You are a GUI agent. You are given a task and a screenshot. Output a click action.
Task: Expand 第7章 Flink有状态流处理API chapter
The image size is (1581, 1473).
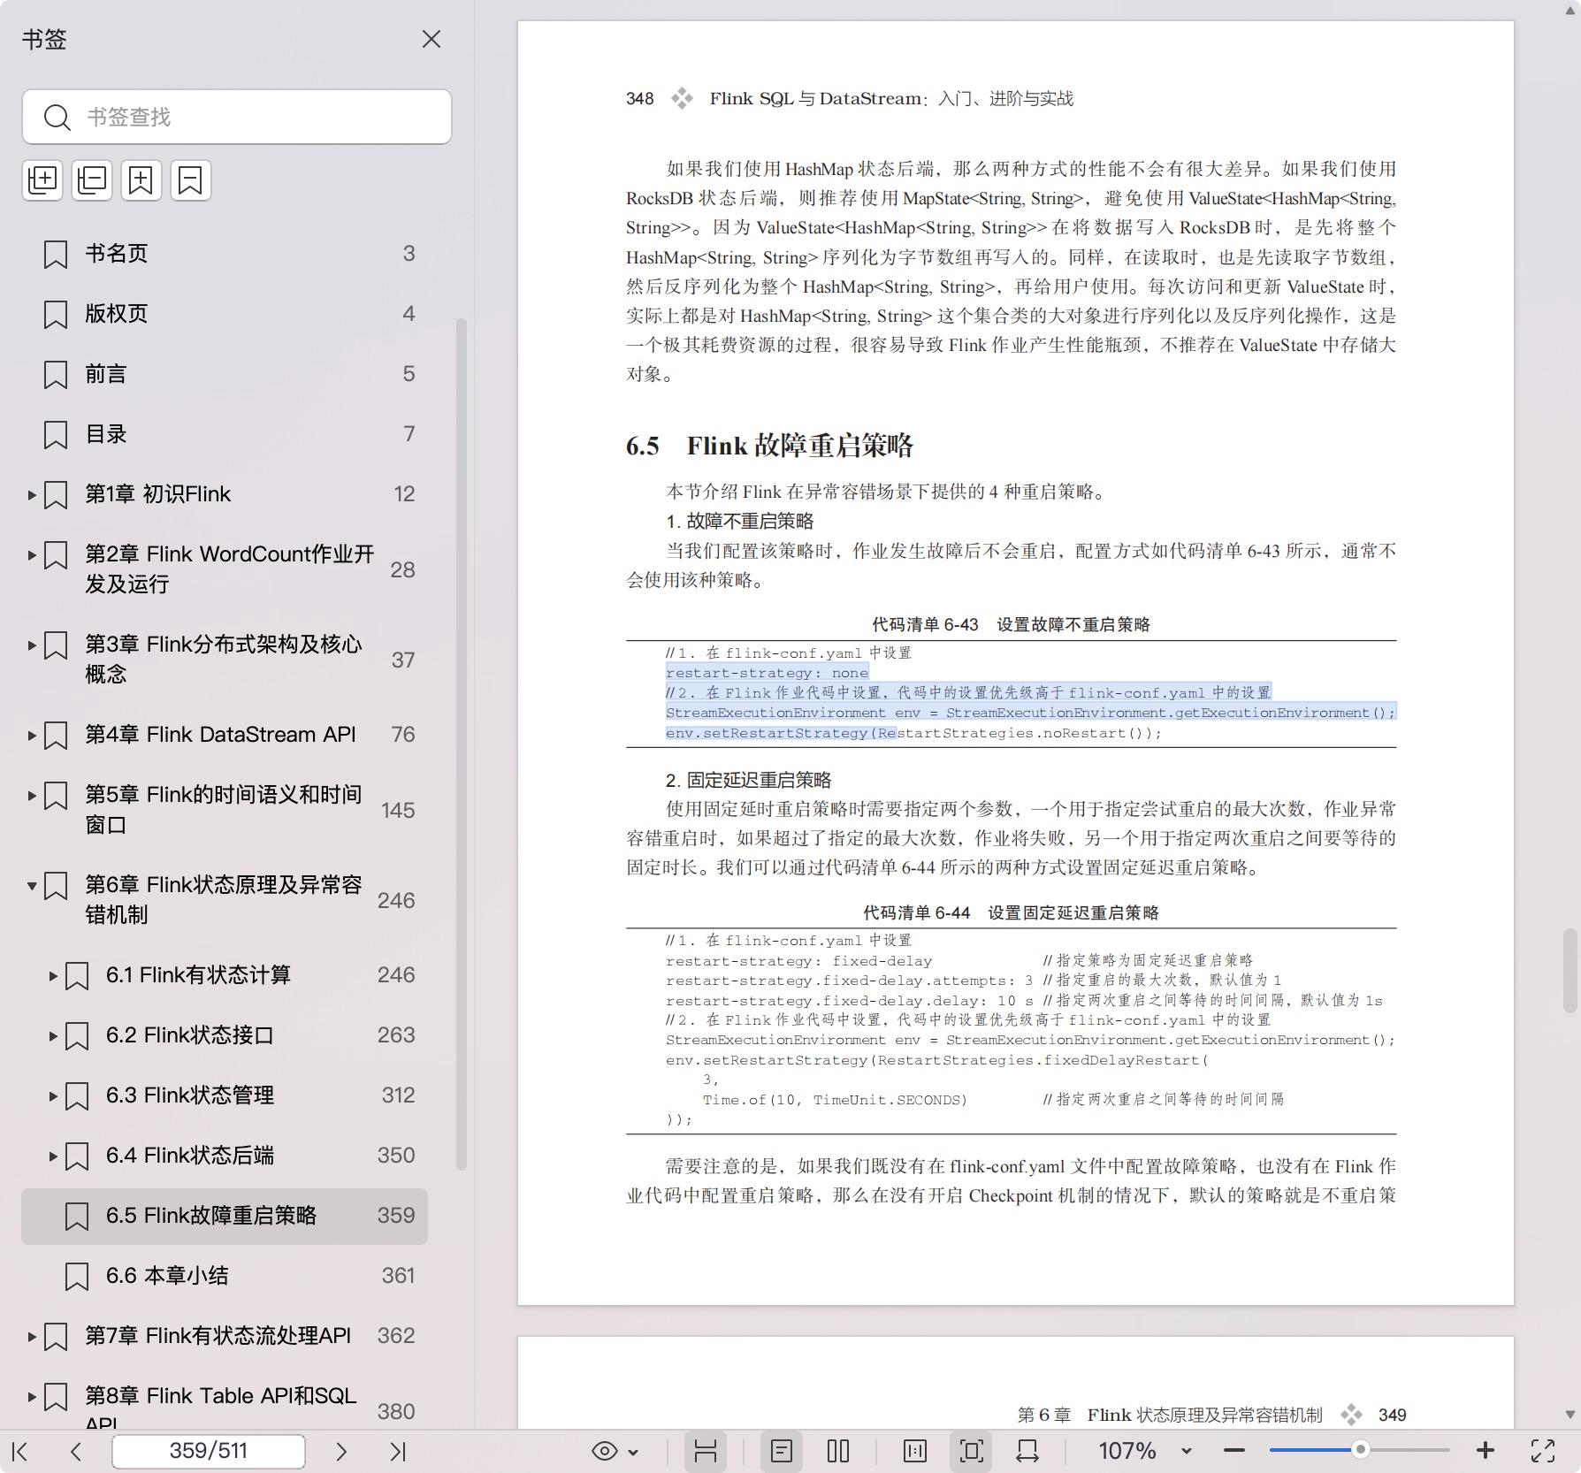[x=32, y=1336]
